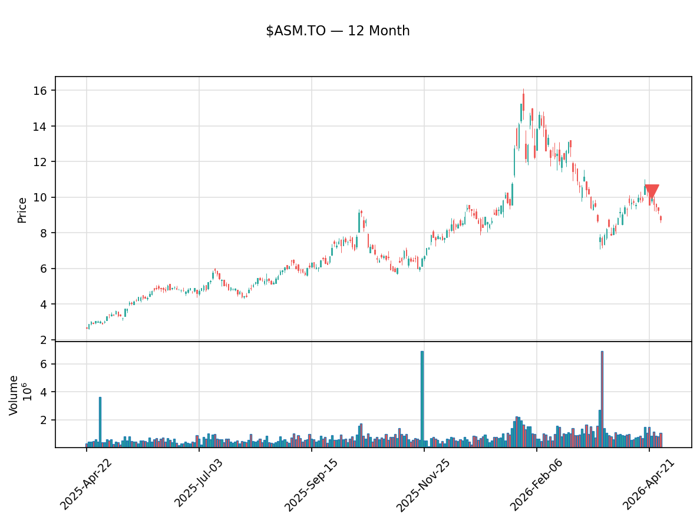Click the final red candlestick on the chart
Screen dimensions: 700x523
pos(660,217)
